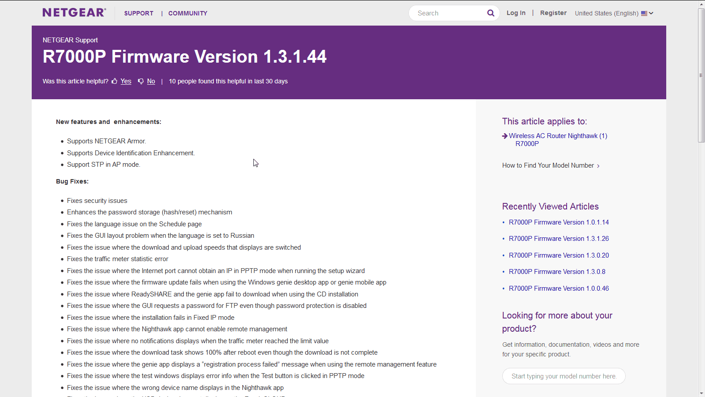Click the model number input field
The width and height of the screenshot is (705, 397).
(564, 376)
